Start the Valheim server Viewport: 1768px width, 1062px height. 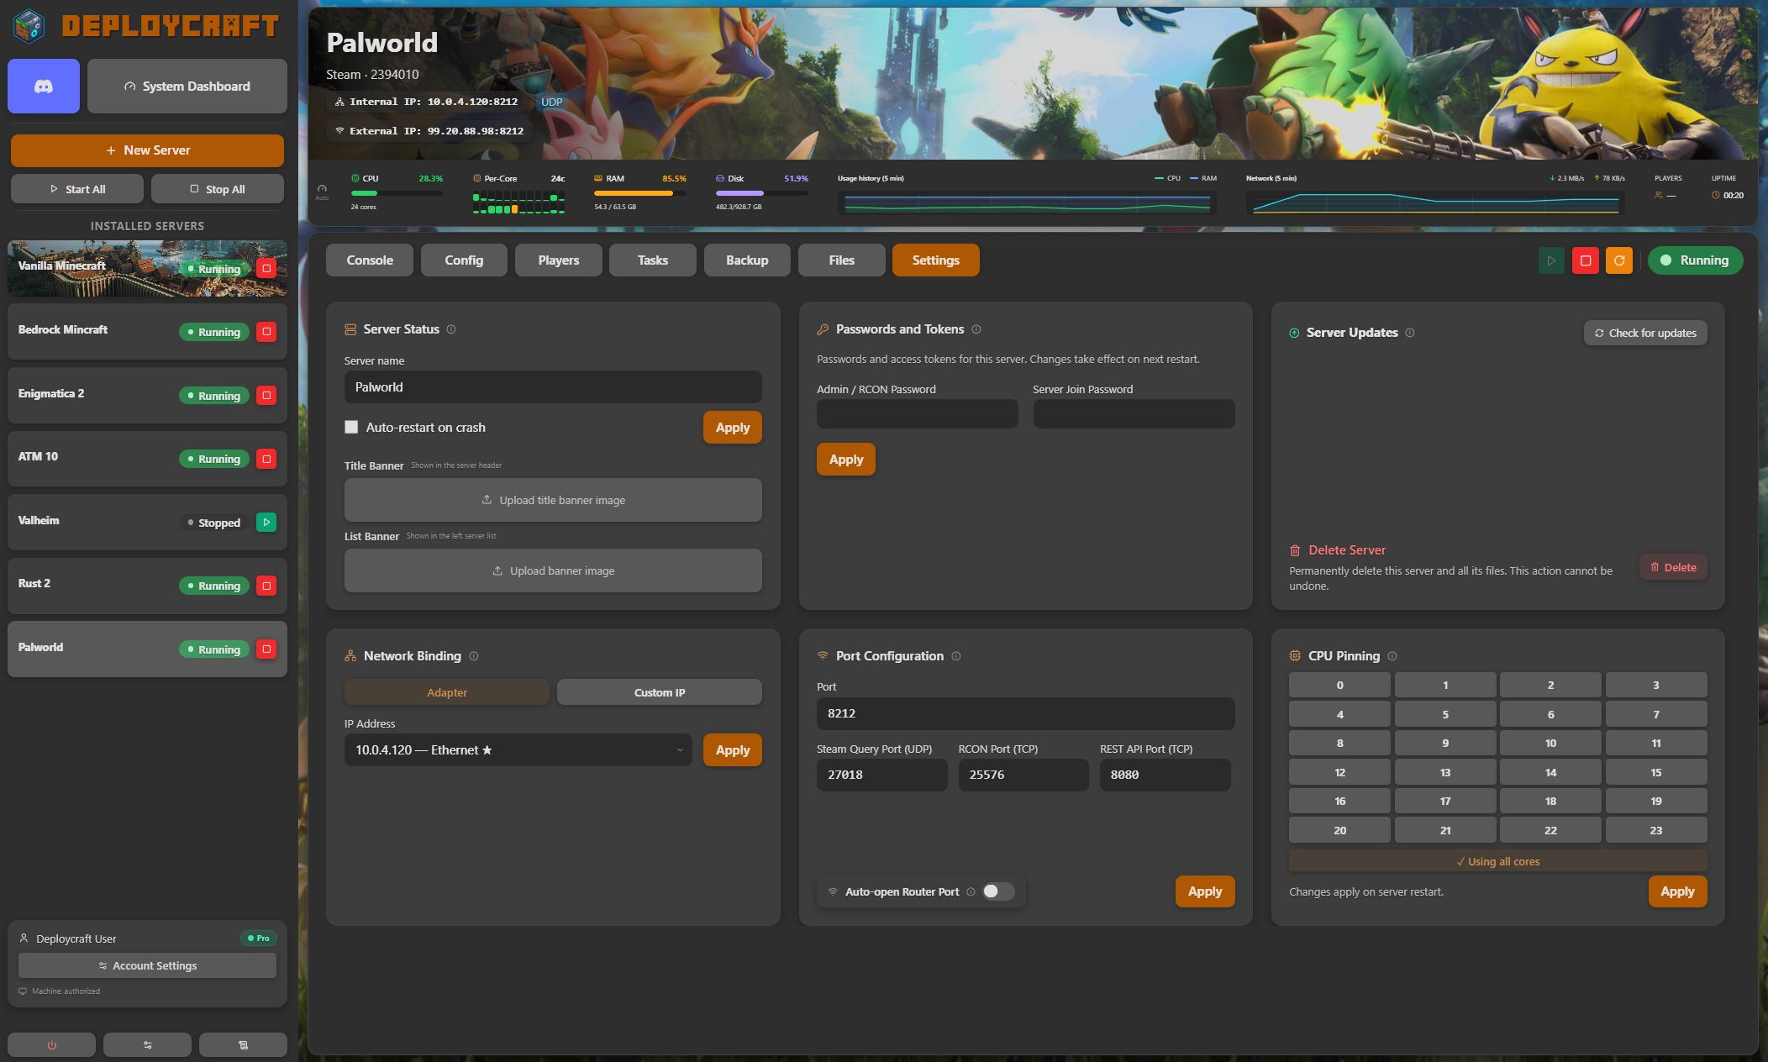coord(266,523)
